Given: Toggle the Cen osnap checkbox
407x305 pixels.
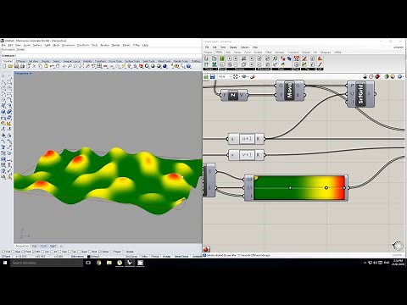Looking at the screenshot, I should pos(43,252).
